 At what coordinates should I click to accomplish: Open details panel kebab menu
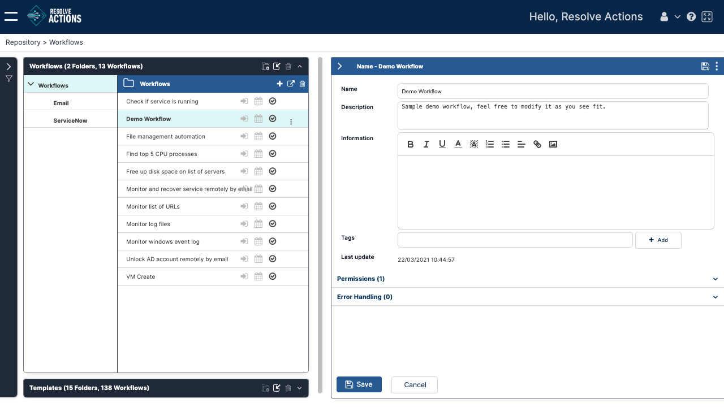point(717,66)
